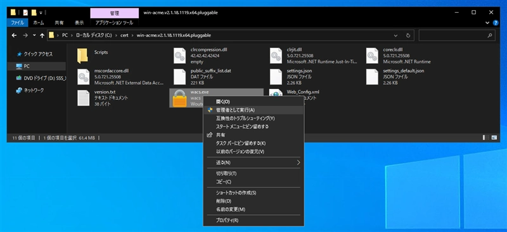The width and height of the screenshot is (507, 232).
Task: Select the public_suffix_list.dat file icon
Action: pyautogui.click(x=179, y=76)
